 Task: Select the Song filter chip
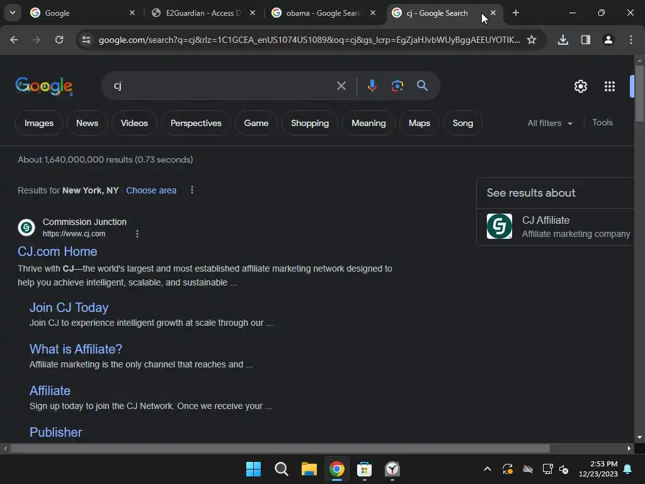(463, 123)
